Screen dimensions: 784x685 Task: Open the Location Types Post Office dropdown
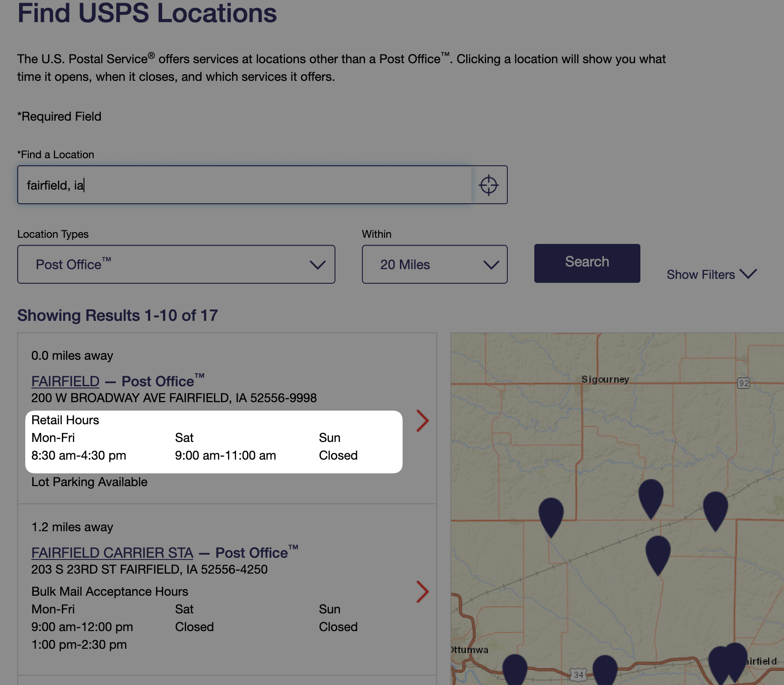(176, 264)
